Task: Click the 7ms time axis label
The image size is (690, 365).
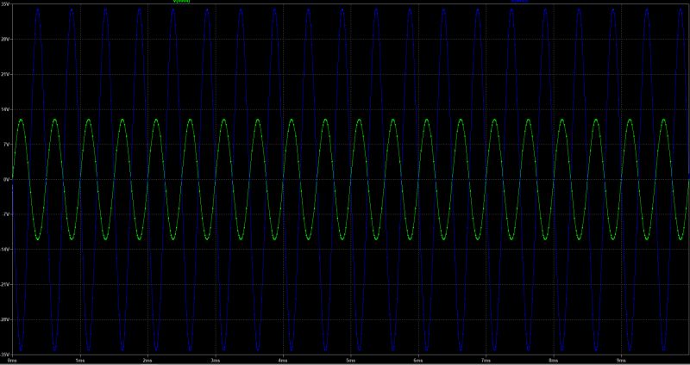Action: 486,360
